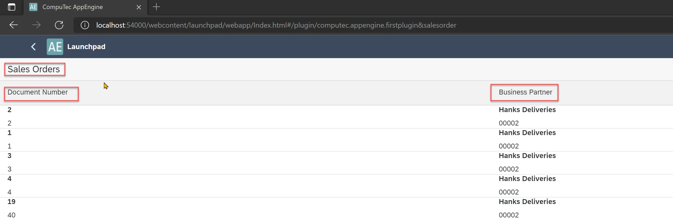Click the Launchpad title text
The height and width of the screenshot is (219, 673).
86,47
